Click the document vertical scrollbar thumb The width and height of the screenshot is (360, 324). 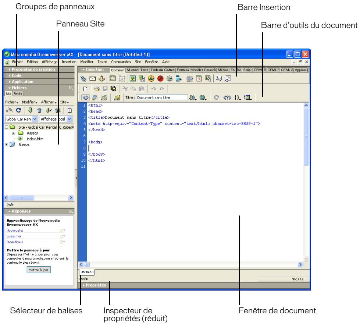click(306, 137)
